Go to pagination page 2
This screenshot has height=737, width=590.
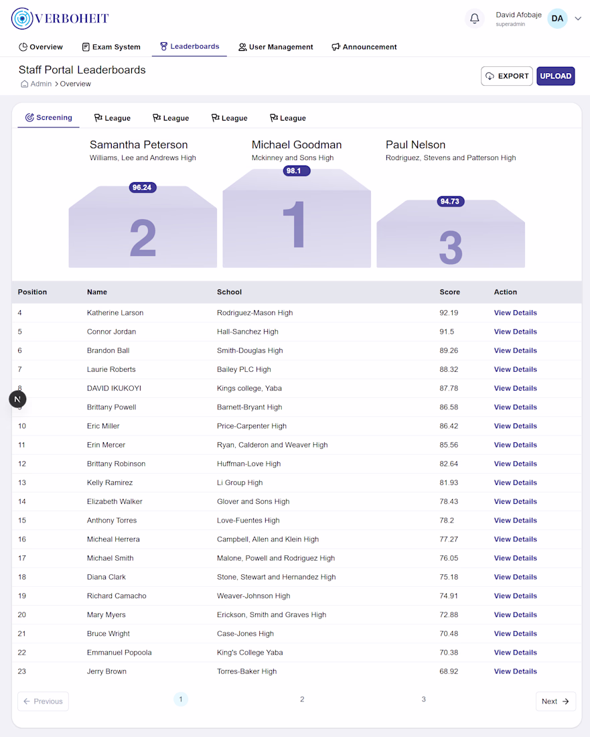point(302,699)
